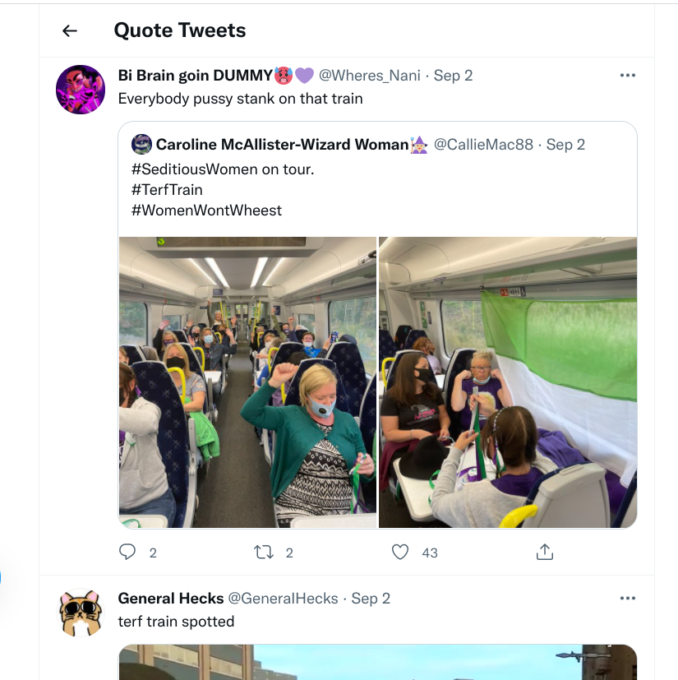Open General Hecks' cat avatar
Screen dimensions: 678x680
point(81,613)
